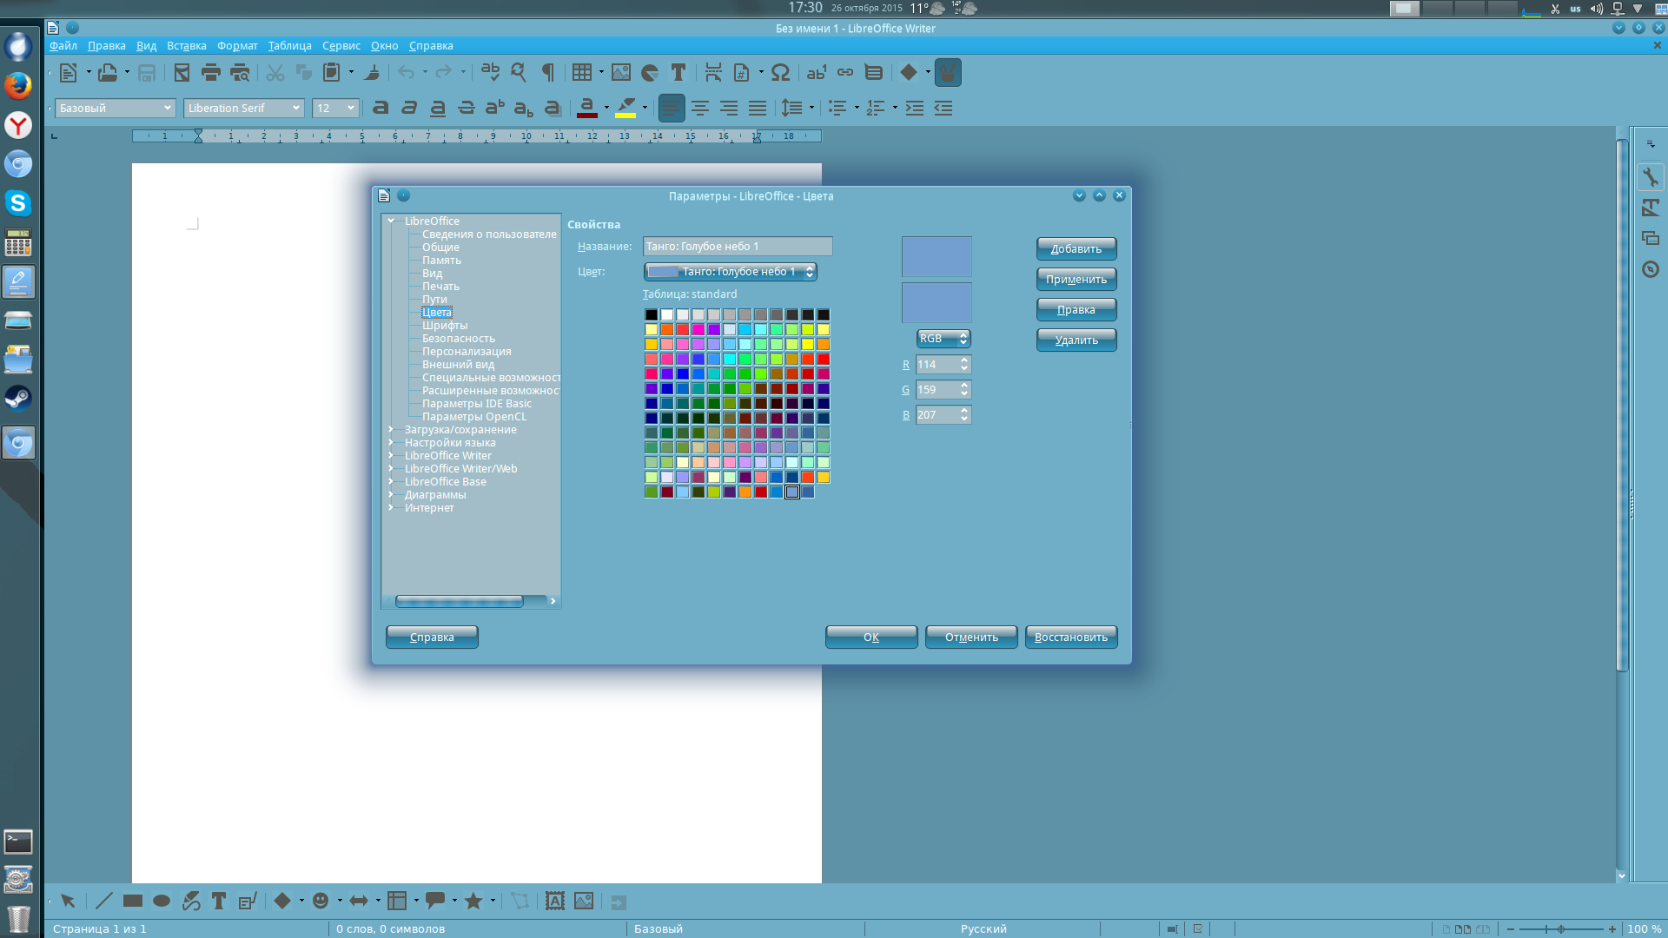The image size is (1668, 938).
Task: Click the Добавить button
Action: pos(1076,249)
